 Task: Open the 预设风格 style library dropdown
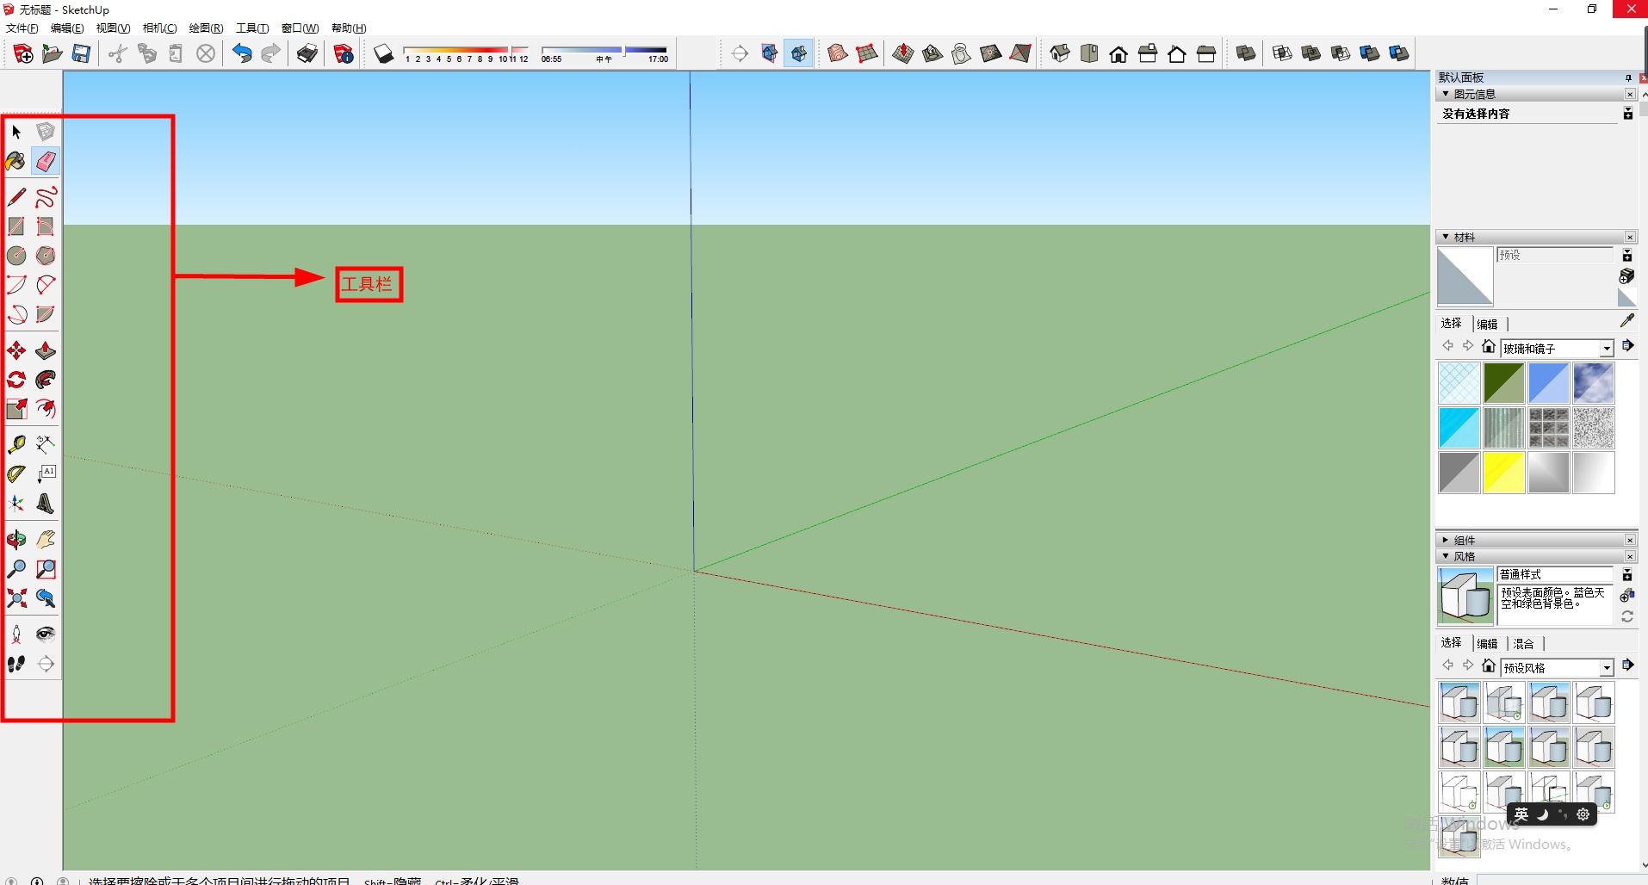click(1607, 668)
